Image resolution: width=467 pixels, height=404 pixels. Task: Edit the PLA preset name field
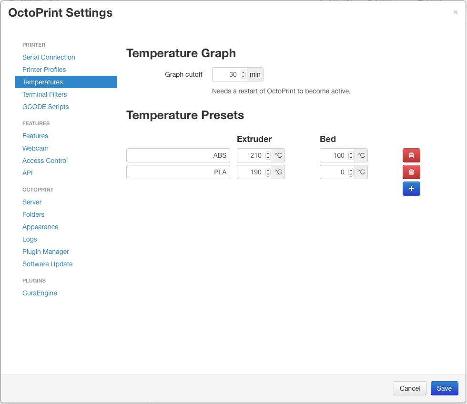pos(178,172)
